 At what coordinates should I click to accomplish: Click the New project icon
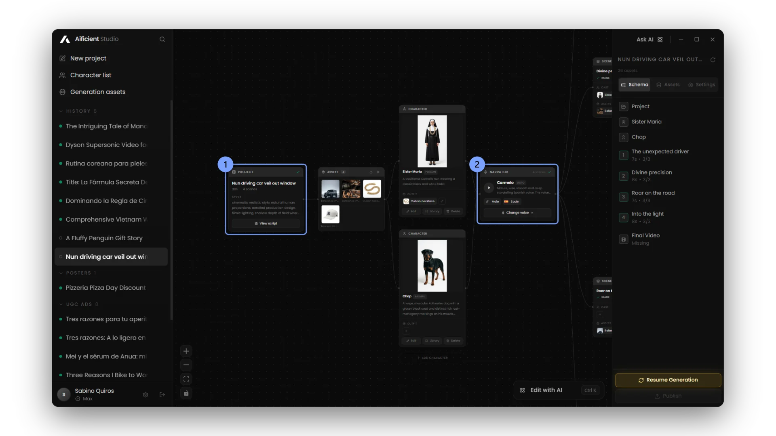[63, 58]
